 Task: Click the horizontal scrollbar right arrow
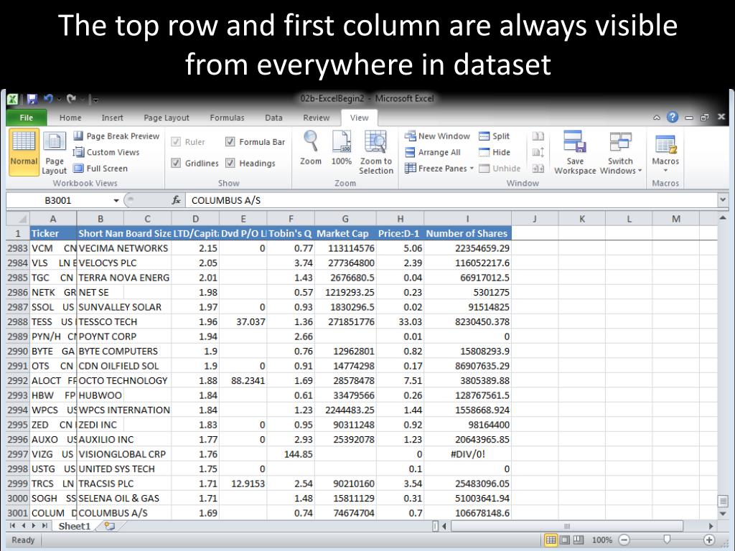pos(711,526)
